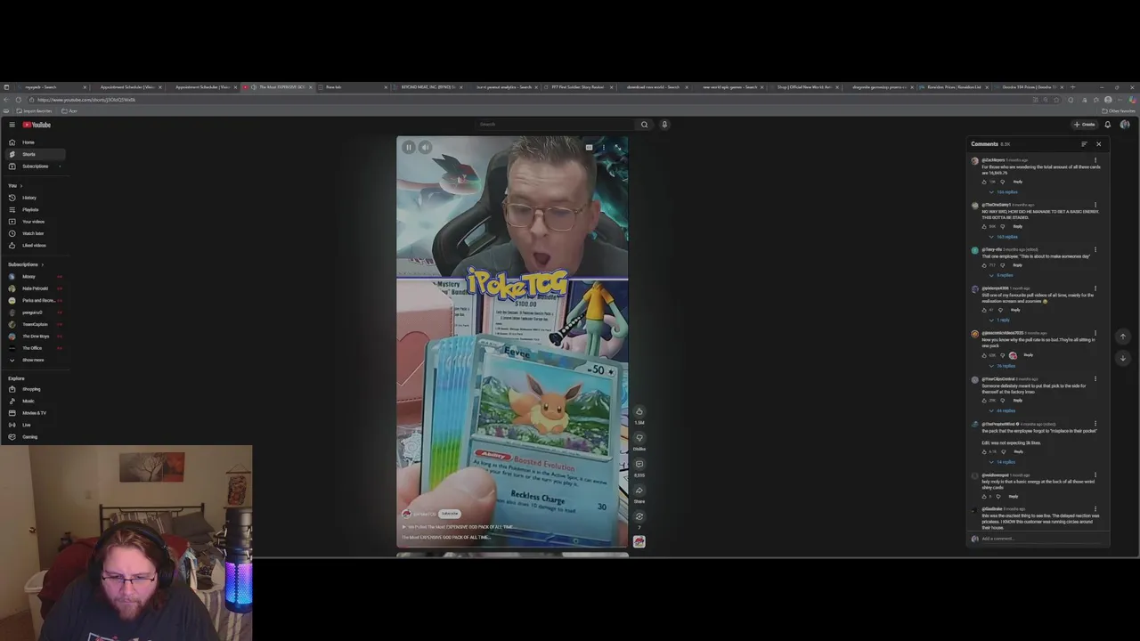Open the Acer bookmarks folder
This screenshot has height=641, width=1140.
pyautogui.click(x=71, y=111)
